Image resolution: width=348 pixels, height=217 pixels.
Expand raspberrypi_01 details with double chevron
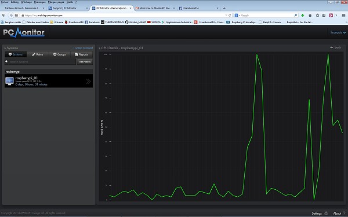click(88, 81)
